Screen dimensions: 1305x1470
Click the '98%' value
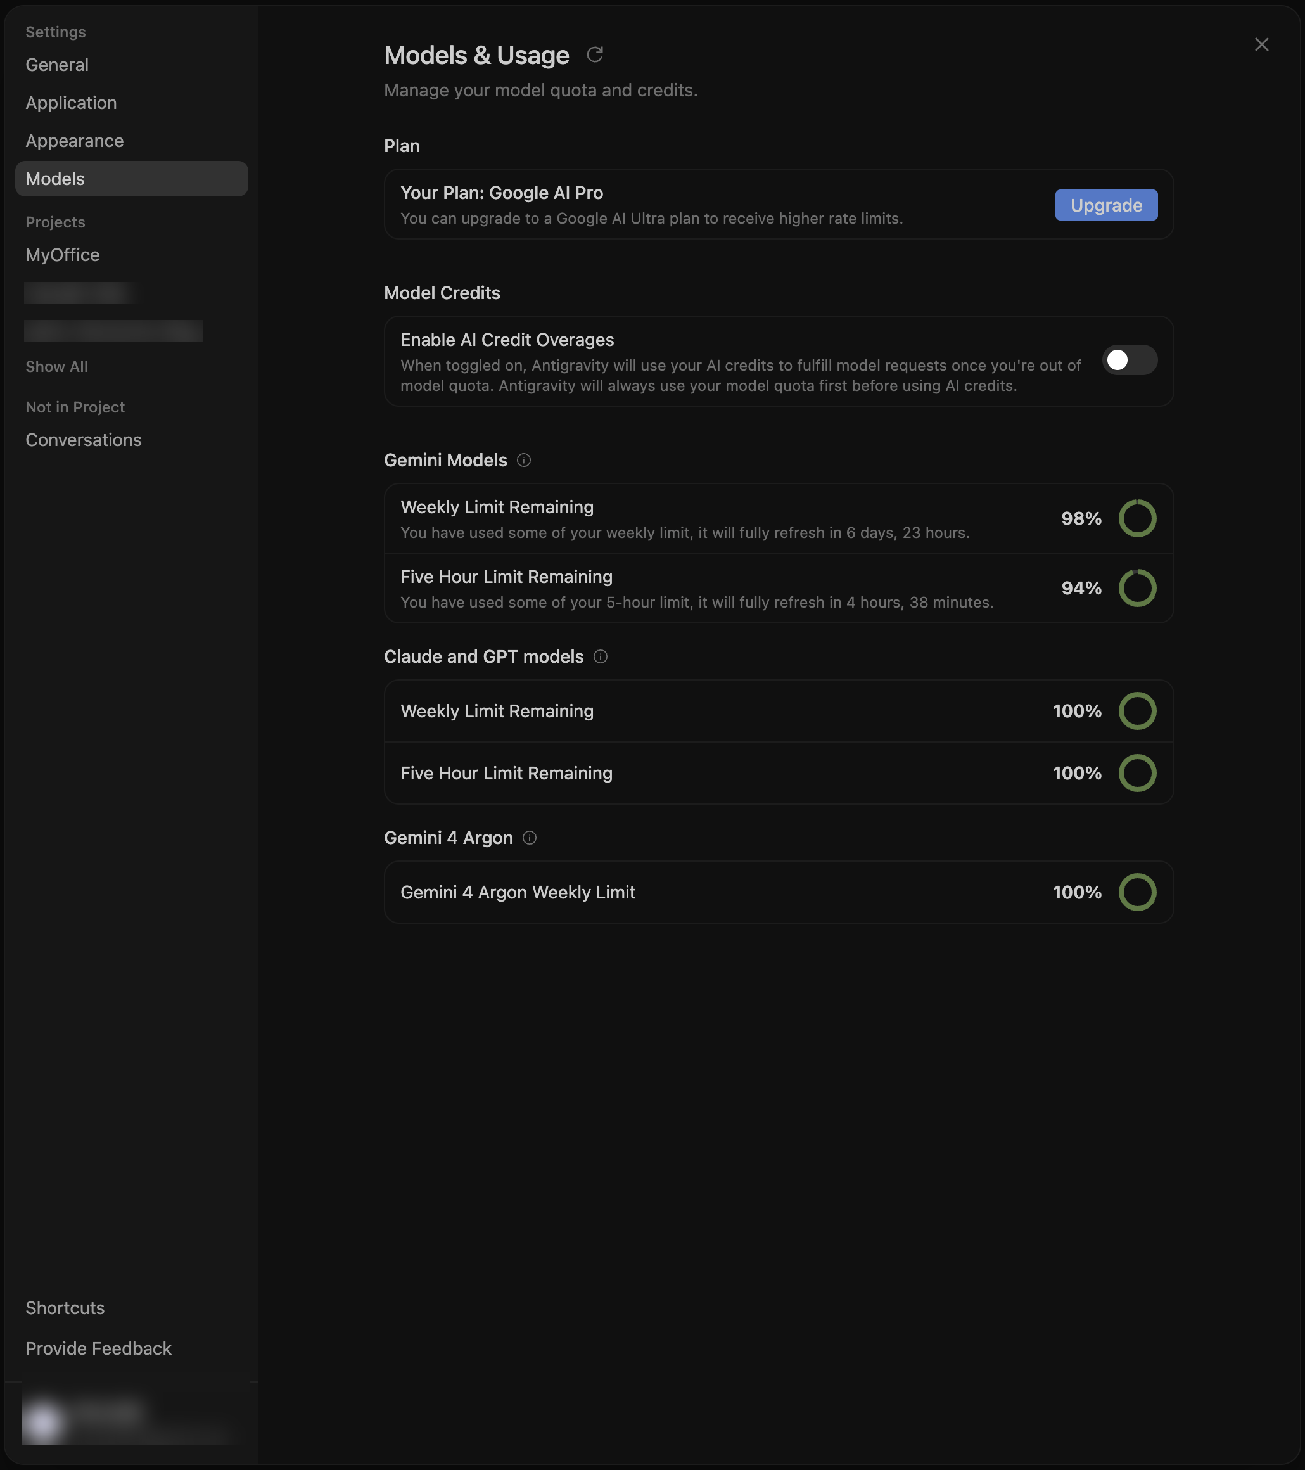coord(1081,518)
